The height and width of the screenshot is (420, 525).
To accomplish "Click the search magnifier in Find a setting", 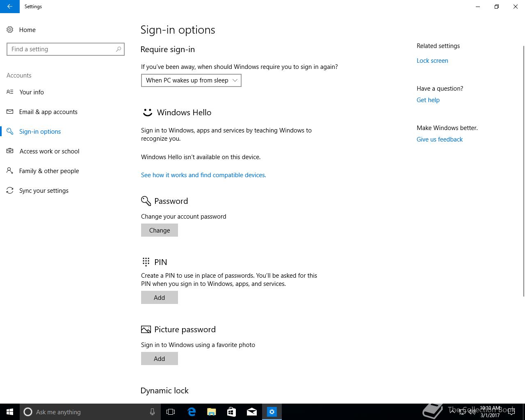I will click(x=119, y=49).
